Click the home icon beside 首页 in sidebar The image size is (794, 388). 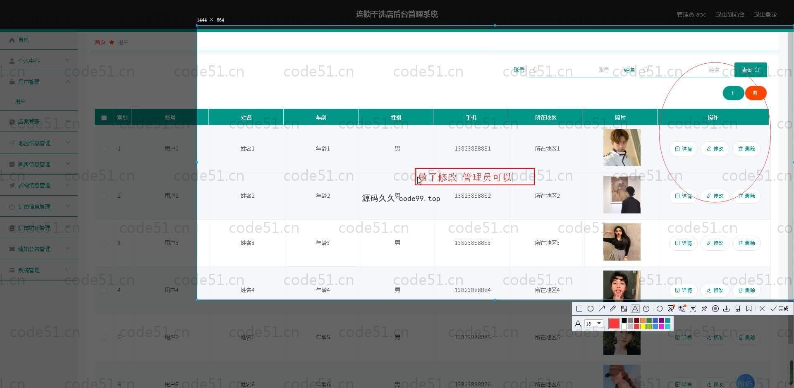pyautogui.click(x=12, y=40)
